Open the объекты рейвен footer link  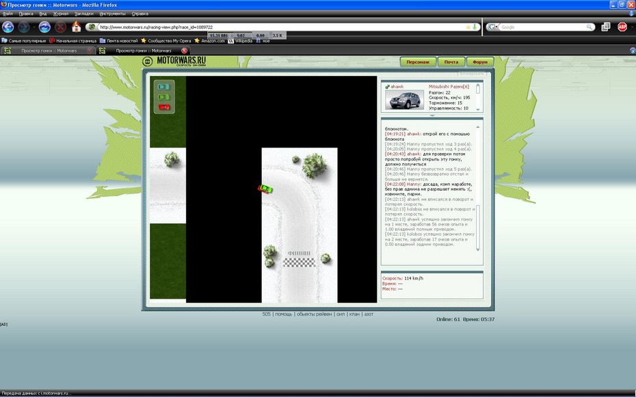click(x=315, y=314)
